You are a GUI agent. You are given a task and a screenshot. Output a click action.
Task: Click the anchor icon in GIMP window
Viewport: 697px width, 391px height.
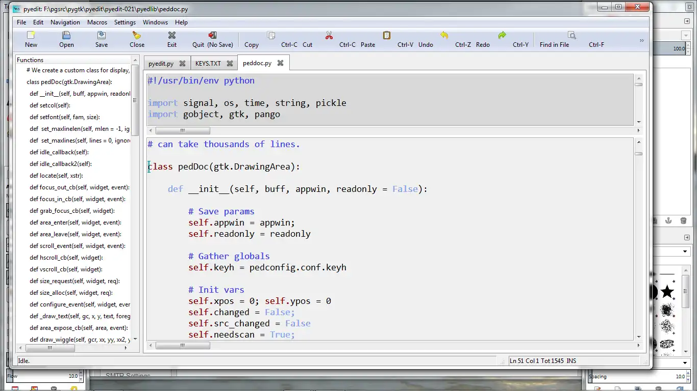[668, 220]
